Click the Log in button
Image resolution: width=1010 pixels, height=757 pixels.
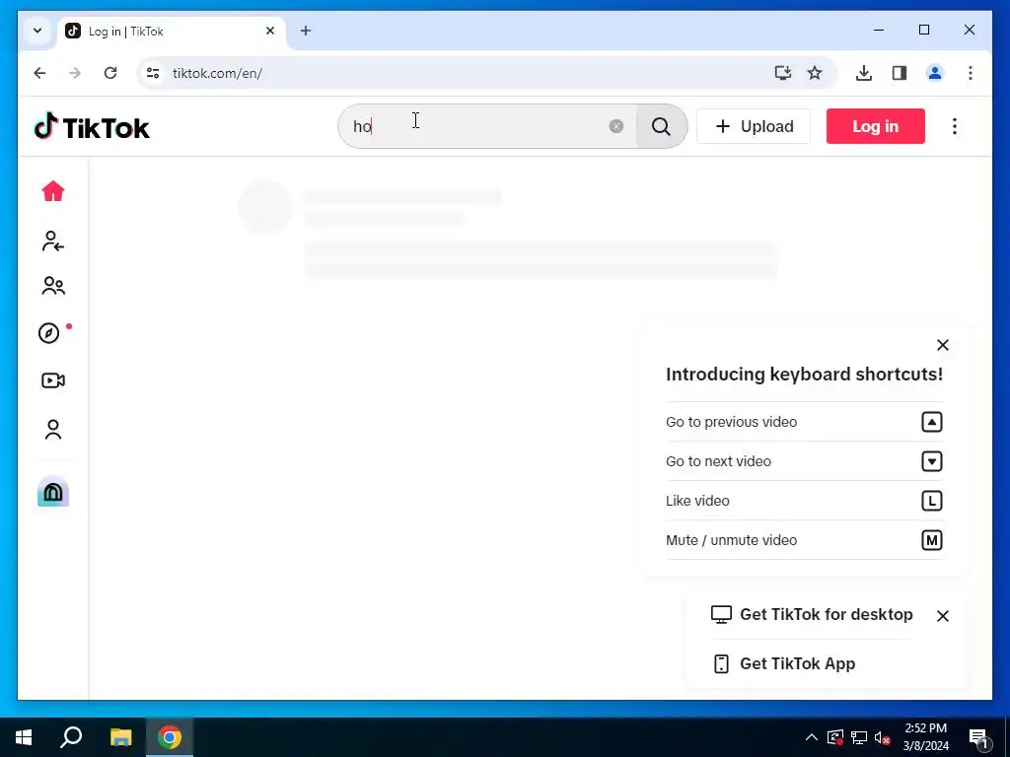pyautogui.click(x=876, y=126)
